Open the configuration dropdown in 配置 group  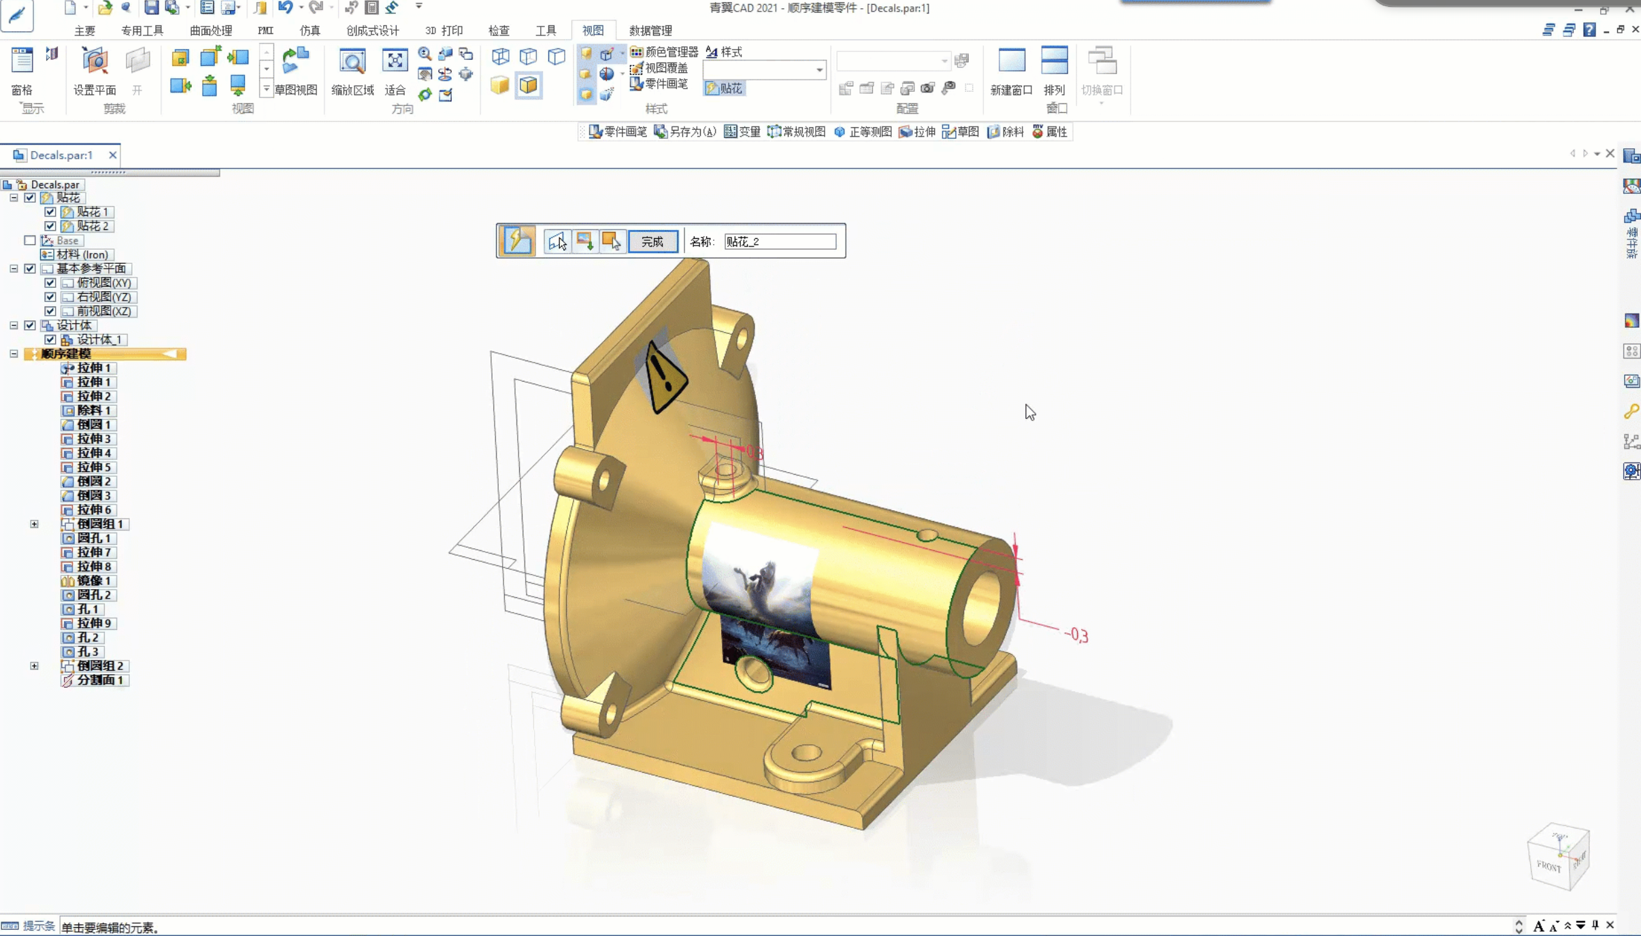944,61
